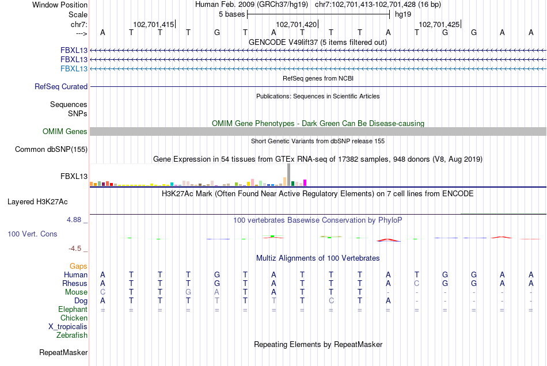This screenshot has width=547, height=366.
Task: Click FBXL13 label beside GTEx bar chart
Action: [x=74, y=176]
